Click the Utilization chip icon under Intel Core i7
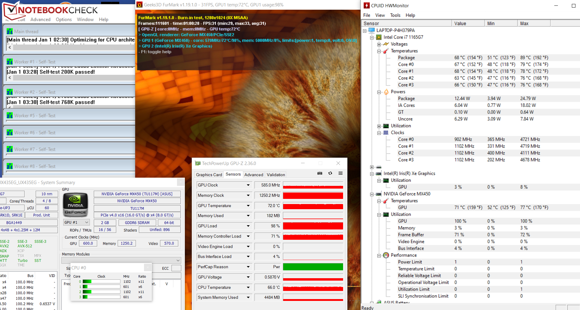 (x=386, y=126)
